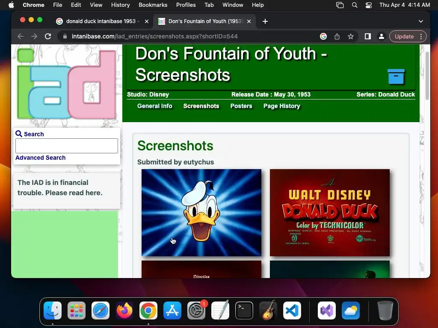Close the Don's Fountain of Youth tab
This screenshot has width=438, height=328.
pyautogui.click(x=249, y=21)
